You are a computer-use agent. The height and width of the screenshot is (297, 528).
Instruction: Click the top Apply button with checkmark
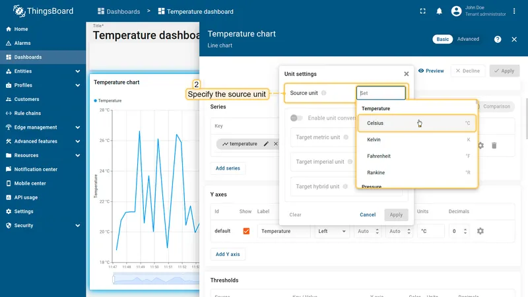point(504,71)
